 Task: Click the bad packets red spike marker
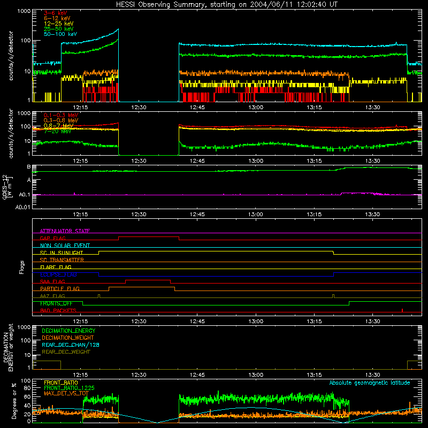click(402, 310)
